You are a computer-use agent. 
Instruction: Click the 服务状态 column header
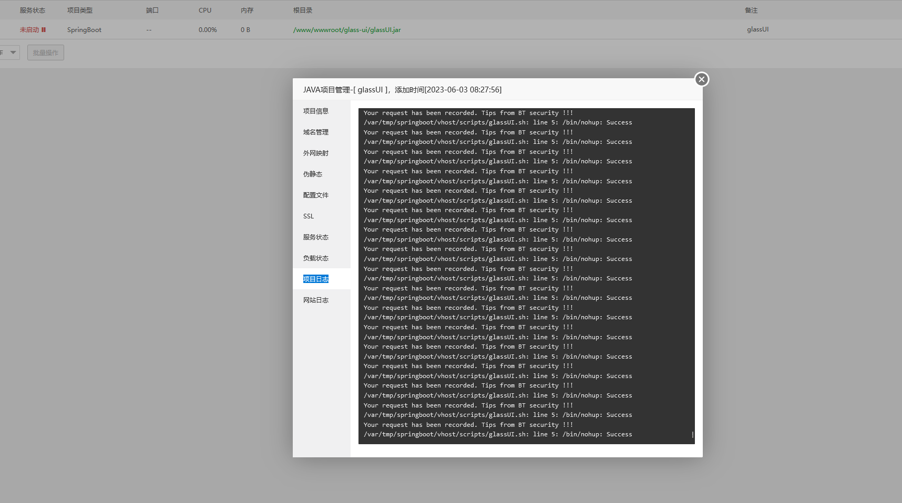(x=33, y=11)
